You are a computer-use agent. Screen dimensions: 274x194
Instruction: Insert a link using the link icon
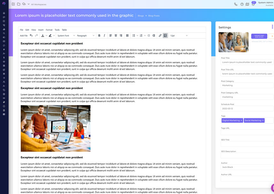160,36
